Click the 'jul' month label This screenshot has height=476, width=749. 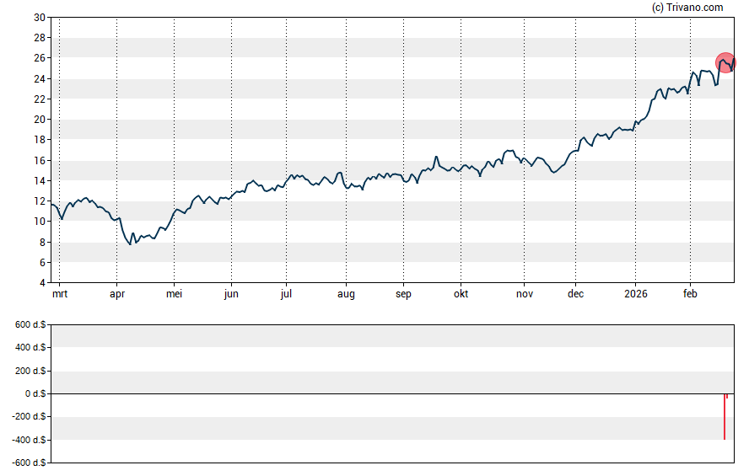(286, 295)
